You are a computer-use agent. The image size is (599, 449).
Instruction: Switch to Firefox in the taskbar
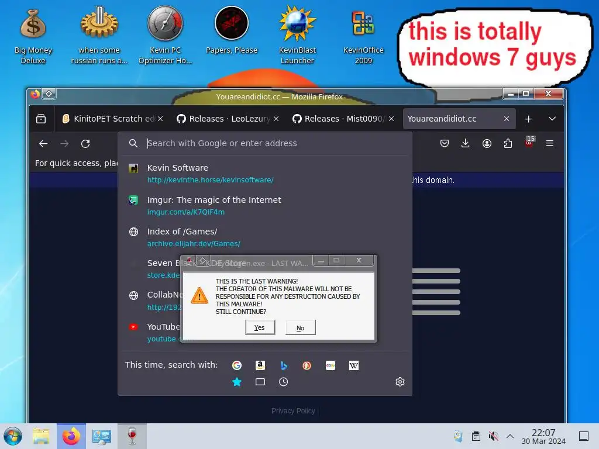tap(71, 436)
